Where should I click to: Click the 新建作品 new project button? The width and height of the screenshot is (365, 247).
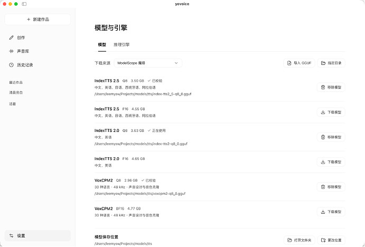(x=38, y=20)
